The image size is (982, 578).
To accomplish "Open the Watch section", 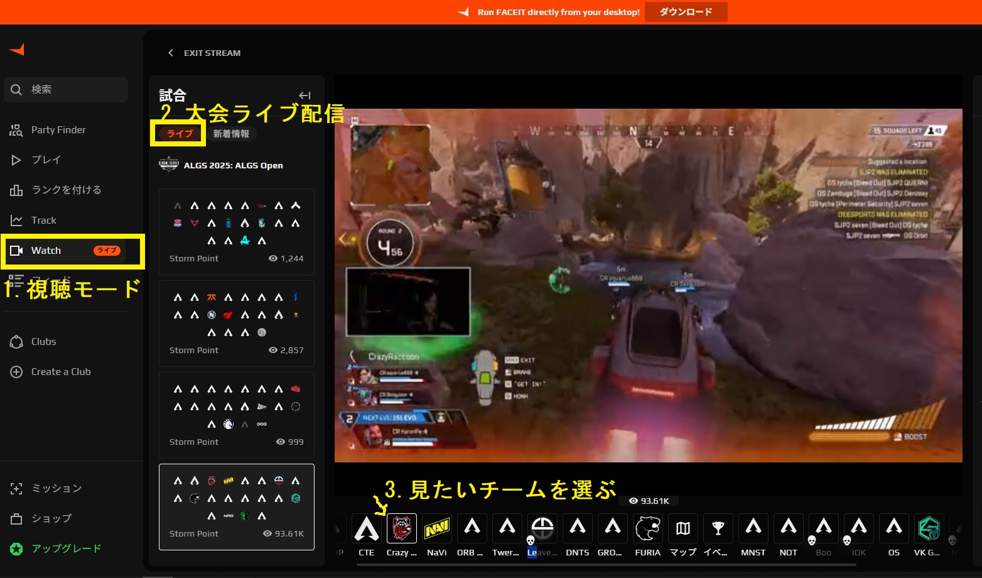I will coord(65,251).
